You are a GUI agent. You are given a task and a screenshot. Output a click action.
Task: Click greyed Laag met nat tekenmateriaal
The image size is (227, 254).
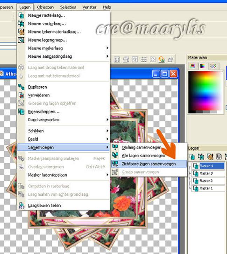pyautogui.click(x=63, y=76)
